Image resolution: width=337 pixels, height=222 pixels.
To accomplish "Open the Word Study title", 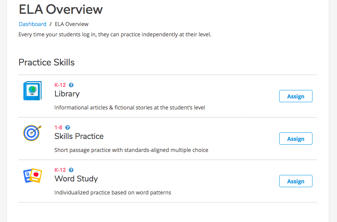I will point(76,179).
